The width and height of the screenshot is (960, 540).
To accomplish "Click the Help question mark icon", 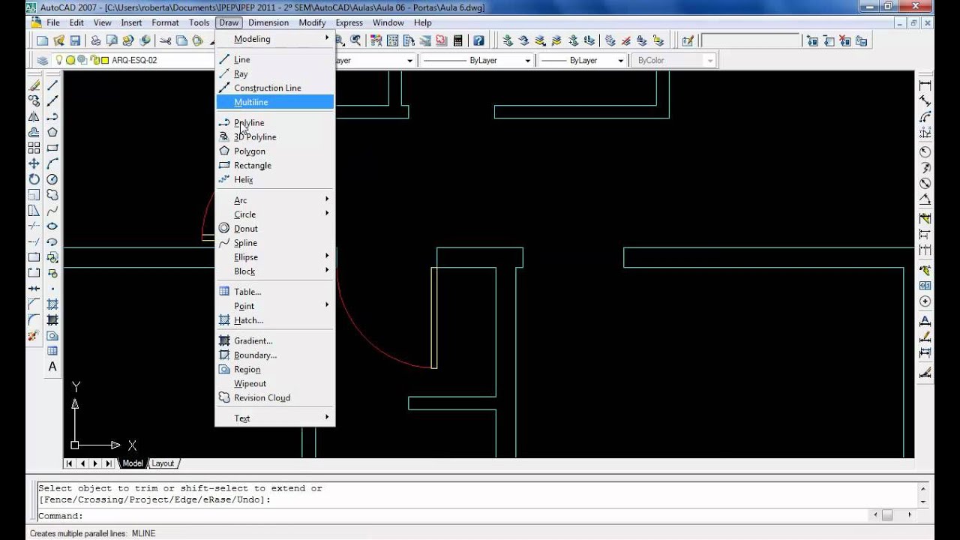I will point(478,40).
